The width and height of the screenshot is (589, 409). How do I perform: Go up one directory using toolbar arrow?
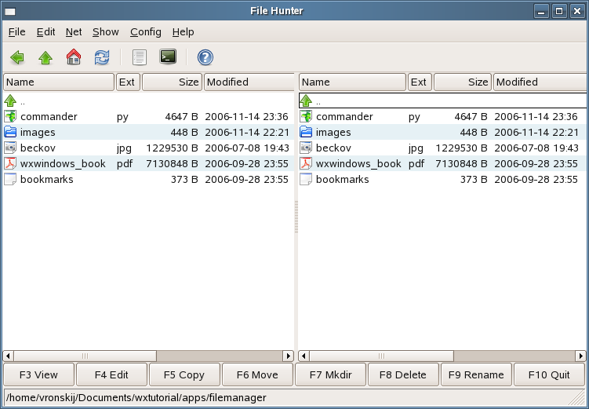pos(45,57)
